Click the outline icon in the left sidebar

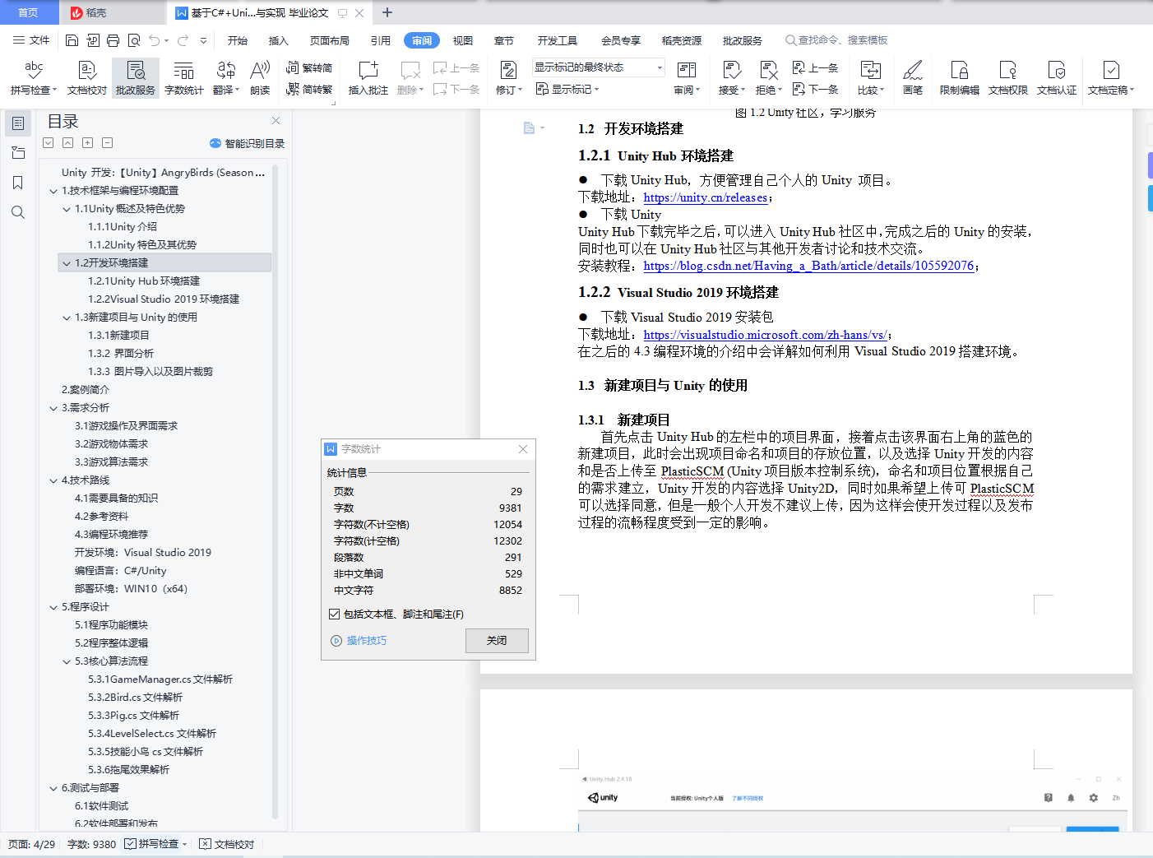18,123
